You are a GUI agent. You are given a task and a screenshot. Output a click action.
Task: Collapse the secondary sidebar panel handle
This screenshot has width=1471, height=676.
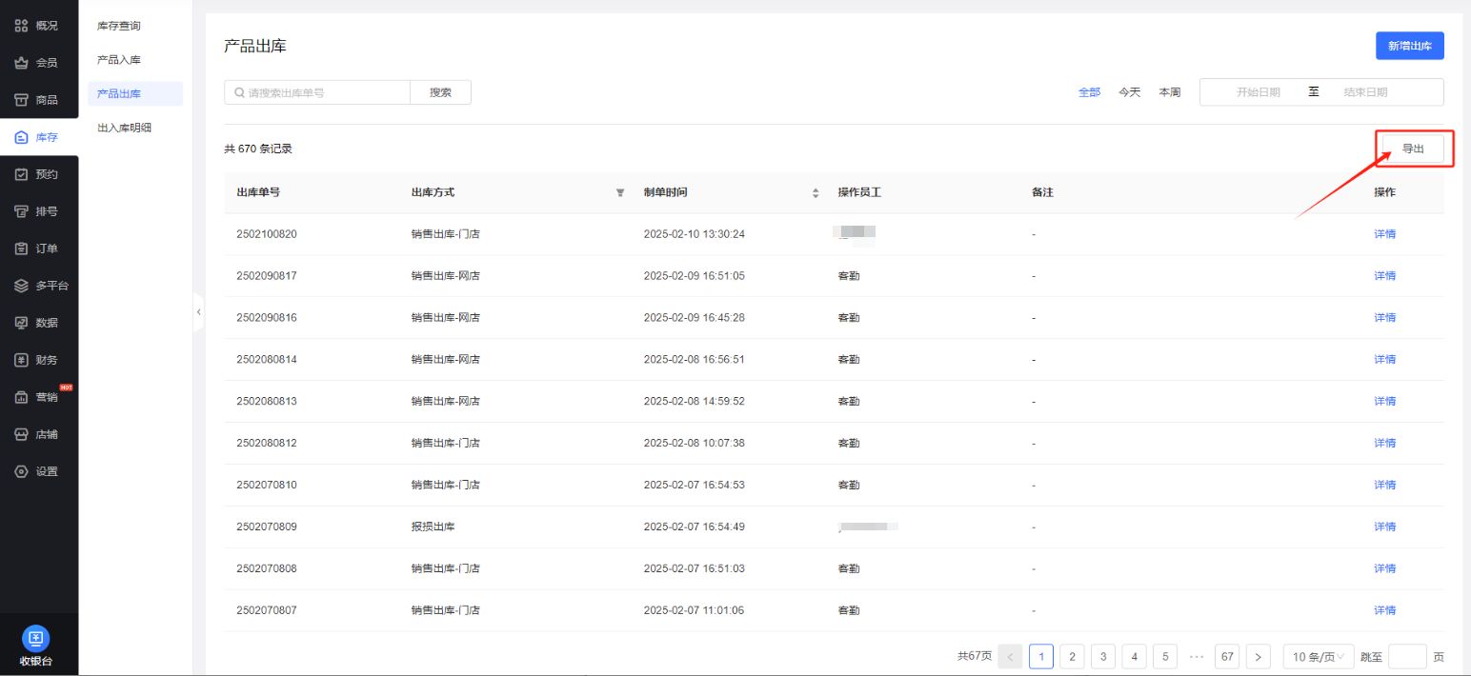pos(198,312)
